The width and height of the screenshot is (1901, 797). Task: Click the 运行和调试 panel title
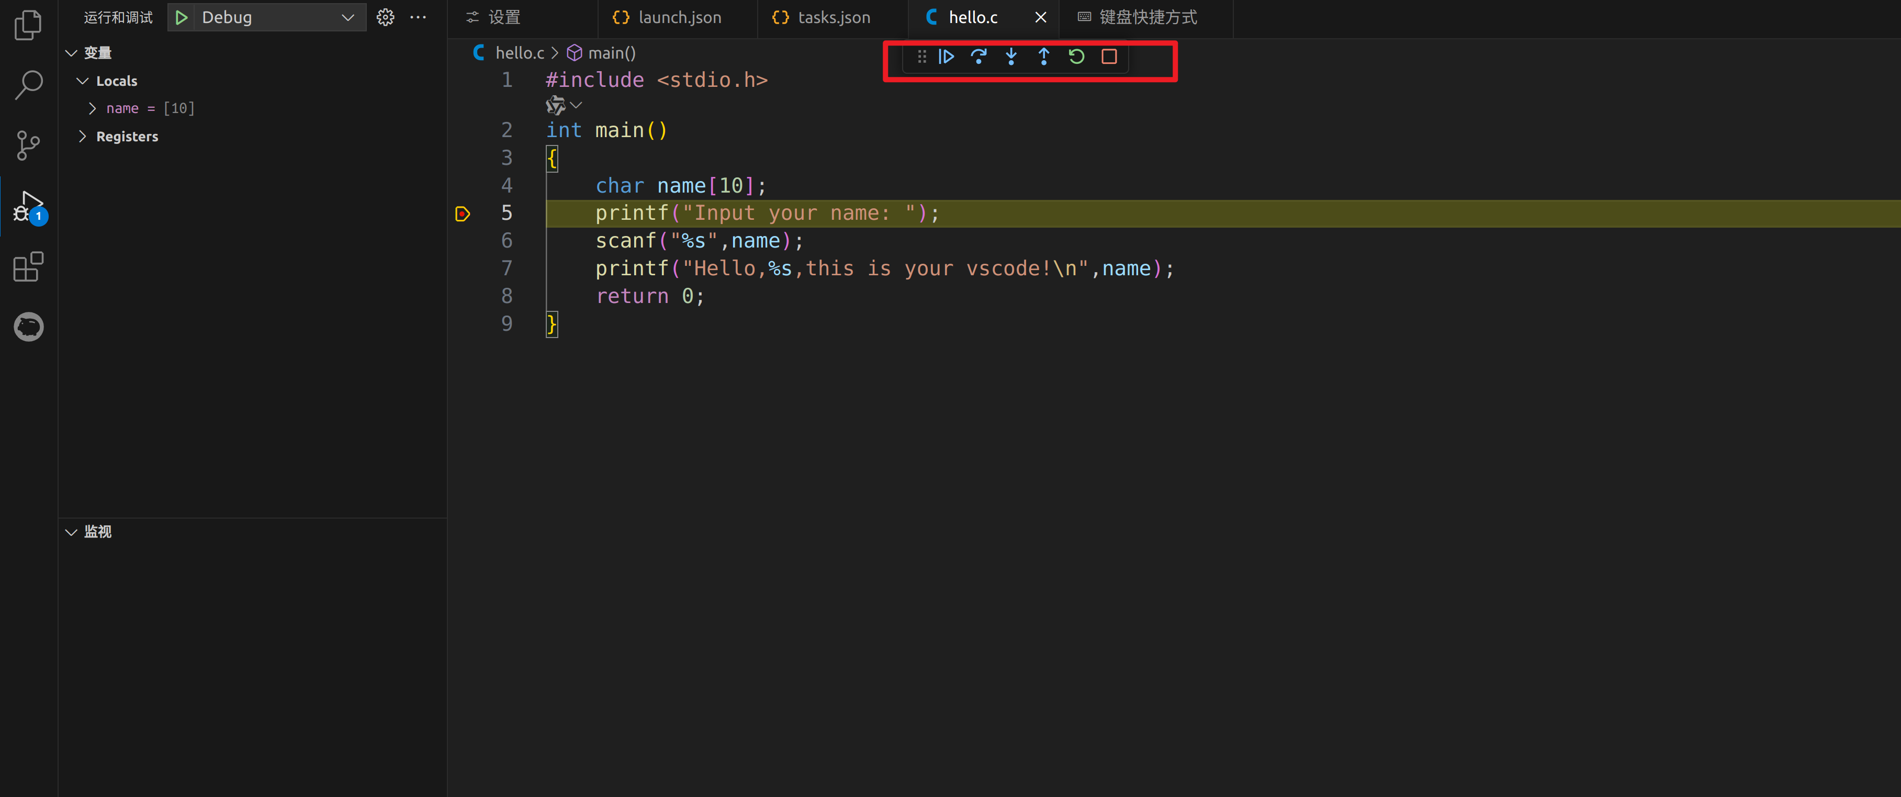118,17
